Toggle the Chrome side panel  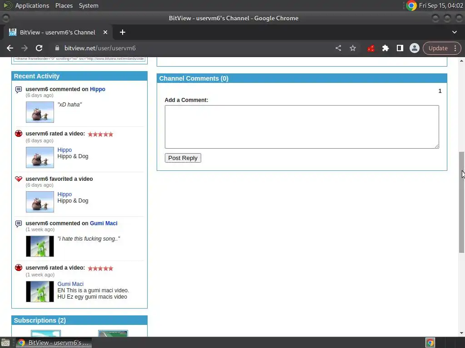[x=400, y=48]
